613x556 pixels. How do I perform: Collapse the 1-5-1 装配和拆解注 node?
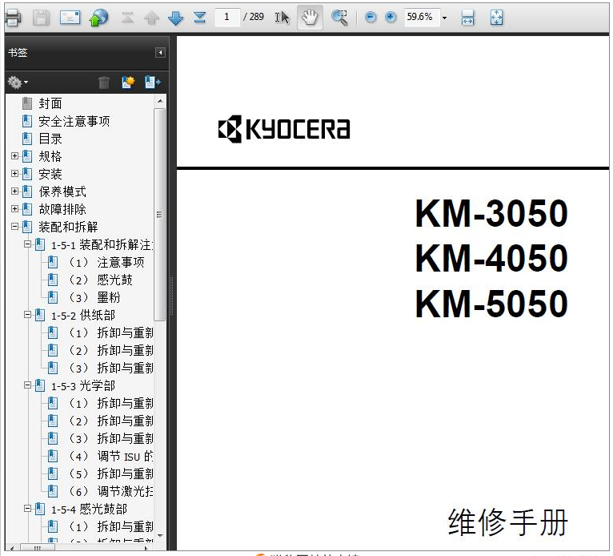27,244
